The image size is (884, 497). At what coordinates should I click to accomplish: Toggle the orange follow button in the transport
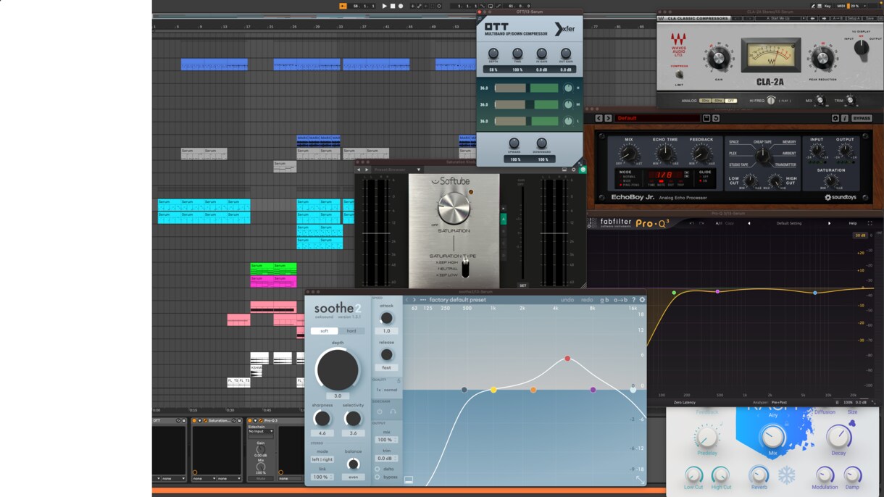pos(343,6)
